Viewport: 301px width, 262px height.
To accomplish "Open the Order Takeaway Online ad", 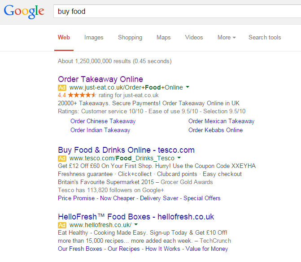I will pyautogui.click(x=100, y=79).
